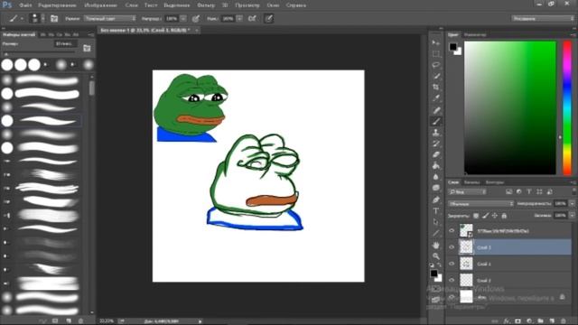The image size is (578, 325).
Task: Toggle the lock all padlock option
Action: (x=504, y=216)
